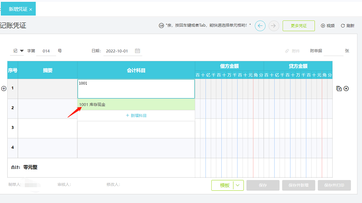Viewport: 362px width, 203px height.
Task: Click the voucher number field 014
Action: [x=46, y=51]
